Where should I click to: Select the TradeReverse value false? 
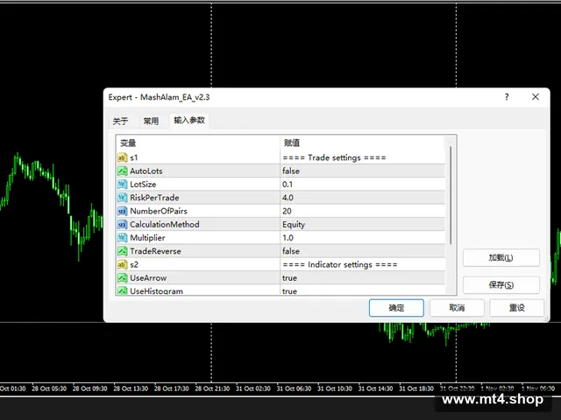[x=291, y=251]
